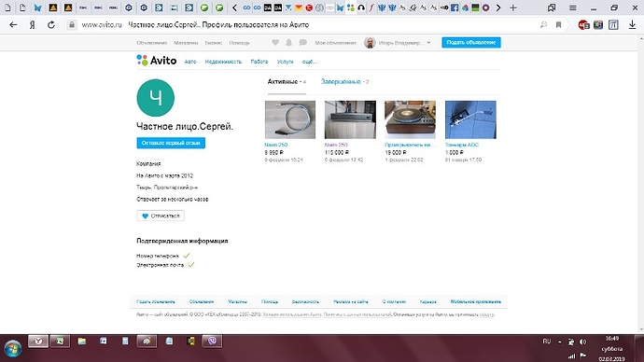Open a new browser tab with plus
This screenshot has width=644, height=362.
click(513, 7)
